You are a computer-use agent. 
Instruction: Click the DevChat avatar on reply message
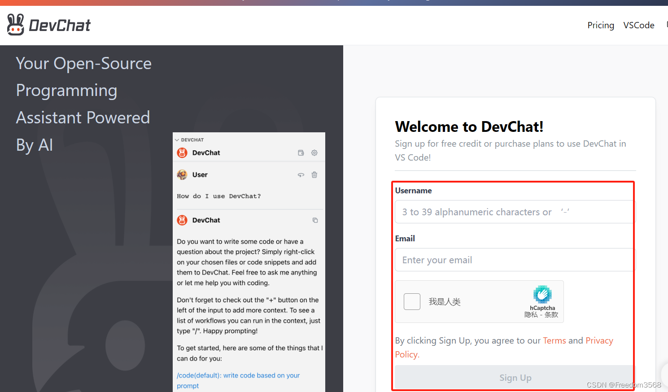[182, 220]
